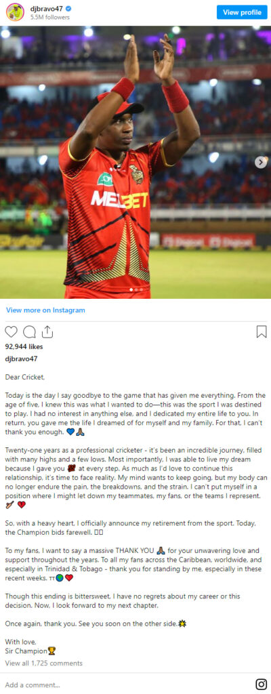Screen dimensions: 271x694
Task: Select second carousel dot indicator
Action: click(136, 290)
